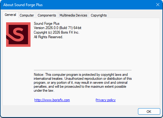Click the Sound Forge Plus product name text
Viewport: 163px width, 118px height.
pyautogui.click(x=47, y=24)
